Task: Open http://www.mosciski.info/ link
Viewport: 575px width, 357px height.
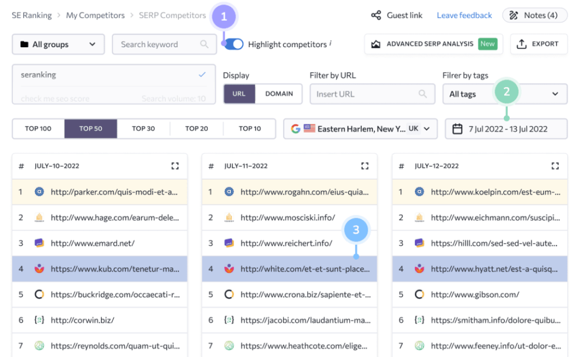Action: (x=288, y=217)
